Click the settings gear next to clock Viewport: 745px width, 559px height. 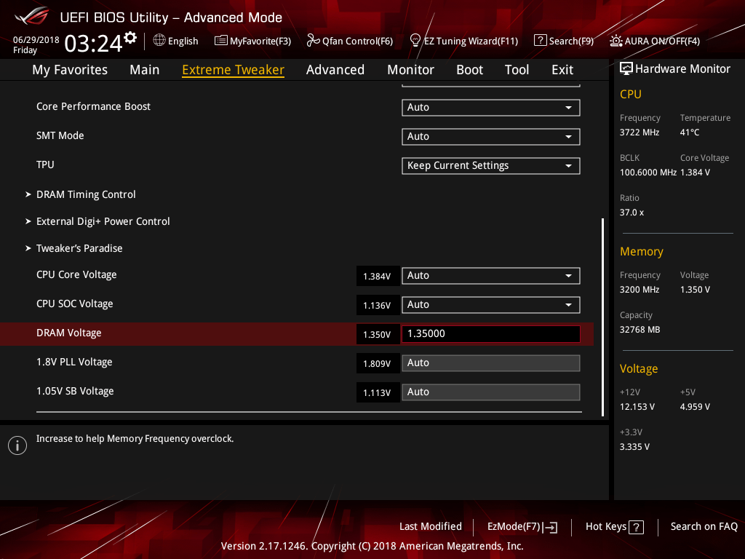[x=130, y=37]
